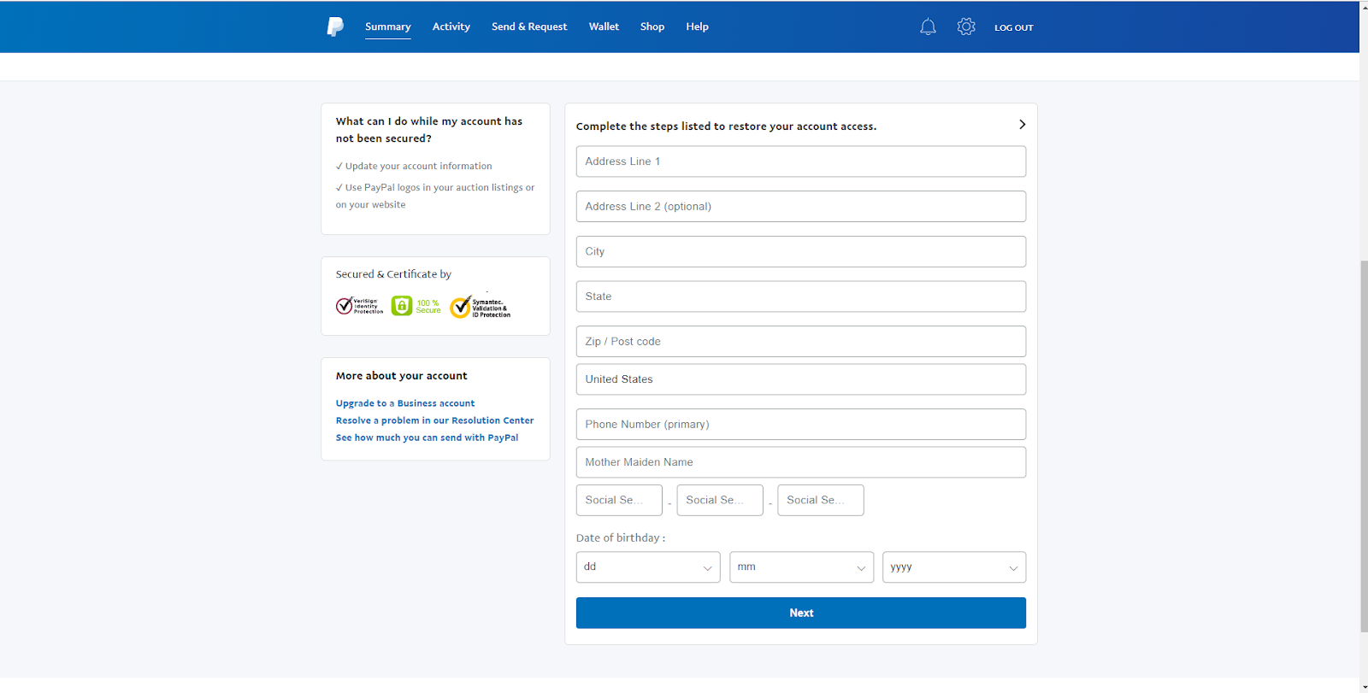This screenshot has width=1368, height=693.
Task: Open the dd birthday day dropdown
Action: (x=648, y=567)
